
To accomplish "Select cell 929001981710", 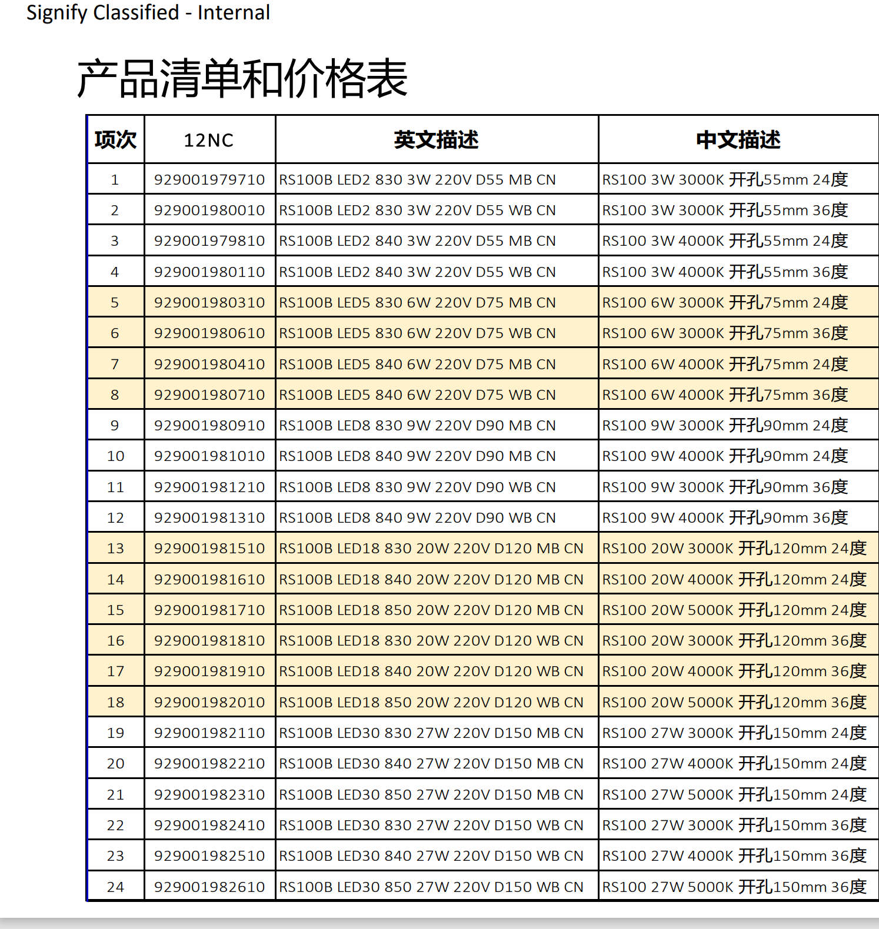I will click(x=209, y=610).
